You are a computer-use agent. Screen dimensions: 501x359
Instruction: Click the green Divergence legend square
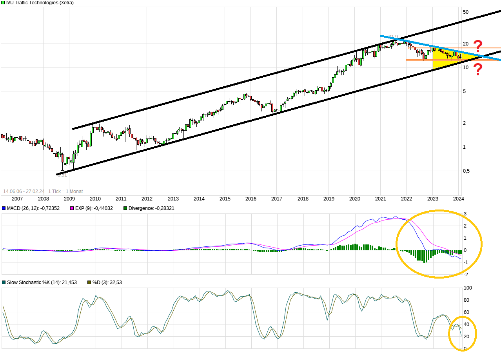124,208
